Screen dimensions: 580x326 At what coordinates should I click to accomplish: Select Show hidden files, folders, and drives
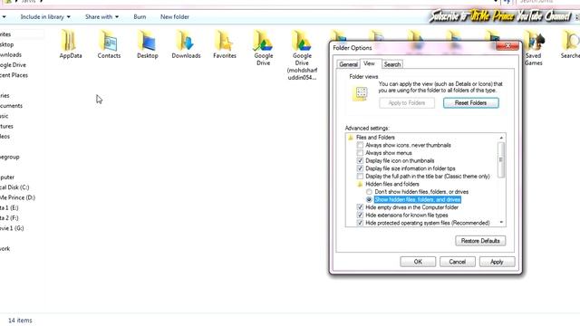pos(369,199)
